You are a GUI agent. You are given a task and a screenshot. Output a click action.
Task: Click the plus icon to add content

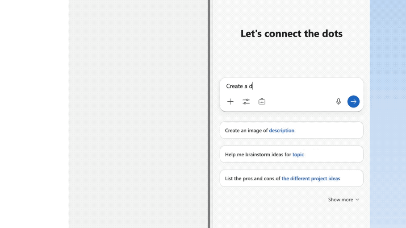pos(230,101)
